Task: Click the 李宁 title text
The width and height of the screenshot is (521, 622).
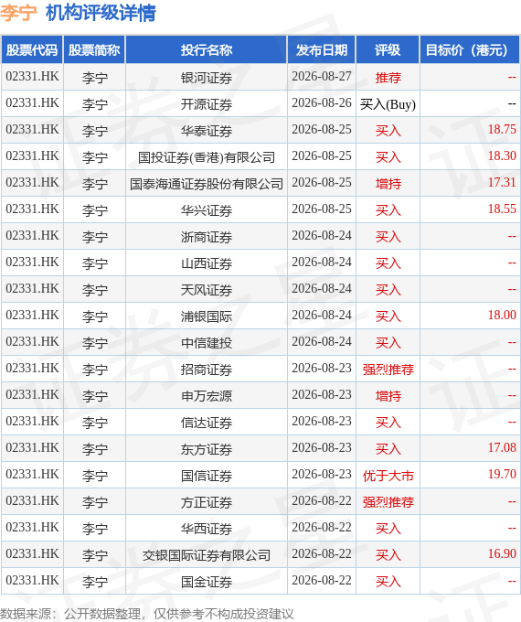Action: click(x=18, y=13)
